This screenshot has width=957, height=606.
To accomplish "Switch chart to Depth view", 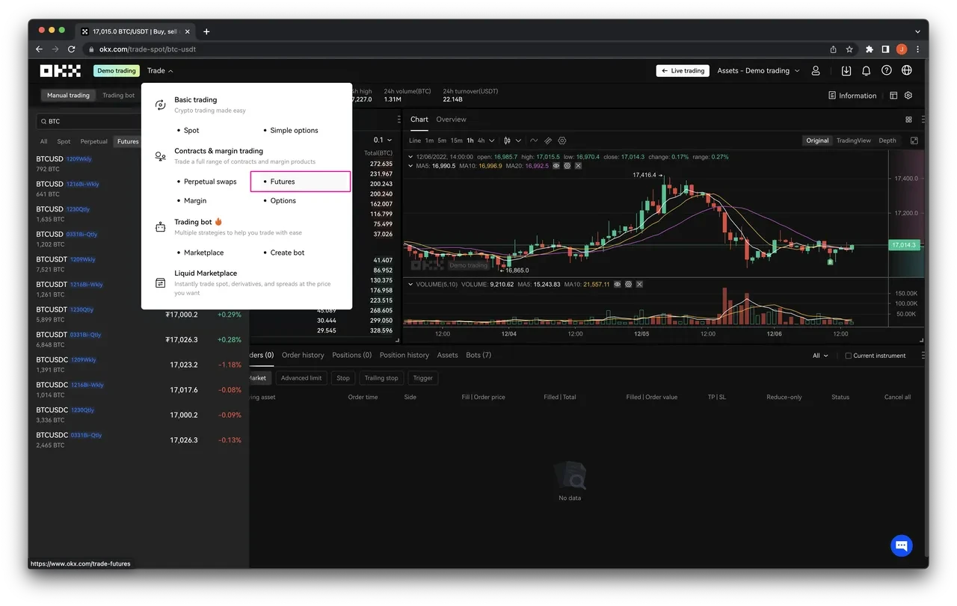I will pyautogui.click(x=887, y=140).
